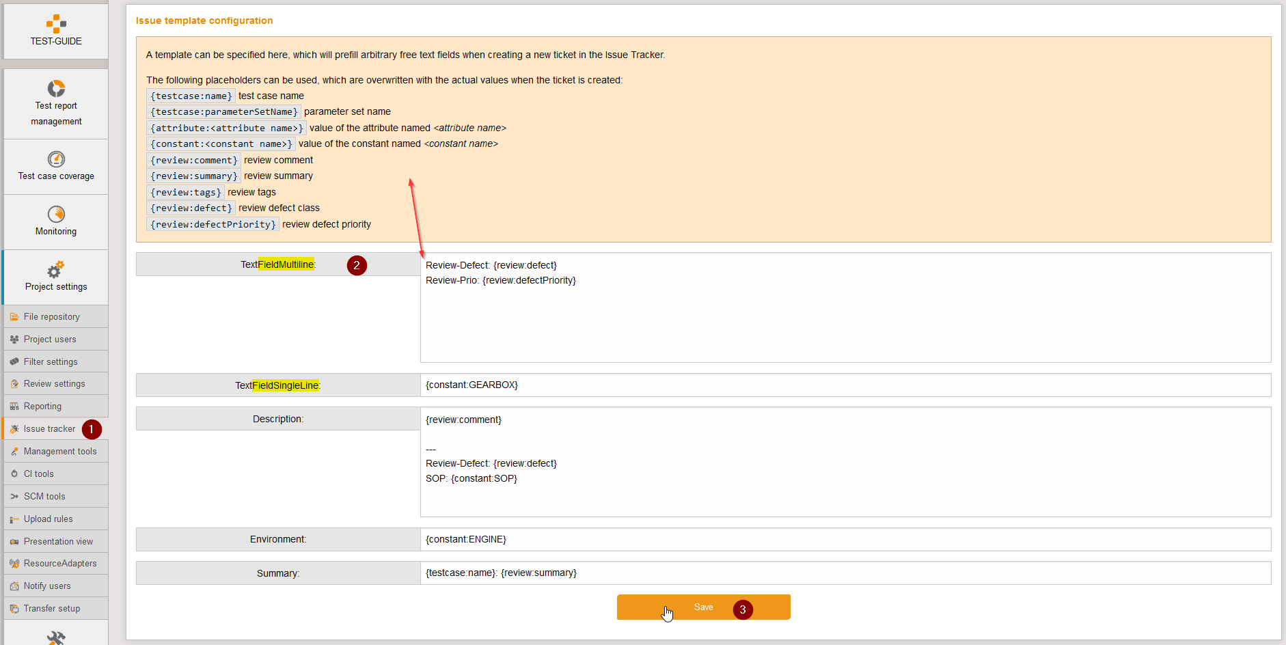Screen dimensions: 1286x645
Task: Click the Project users icon
Action: pyautogui.click(x=14, y=340)
